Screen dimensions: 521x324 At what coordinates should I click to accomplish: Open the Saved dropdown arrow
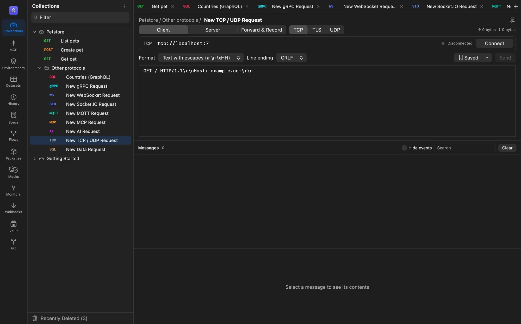(x=487, y=58)
